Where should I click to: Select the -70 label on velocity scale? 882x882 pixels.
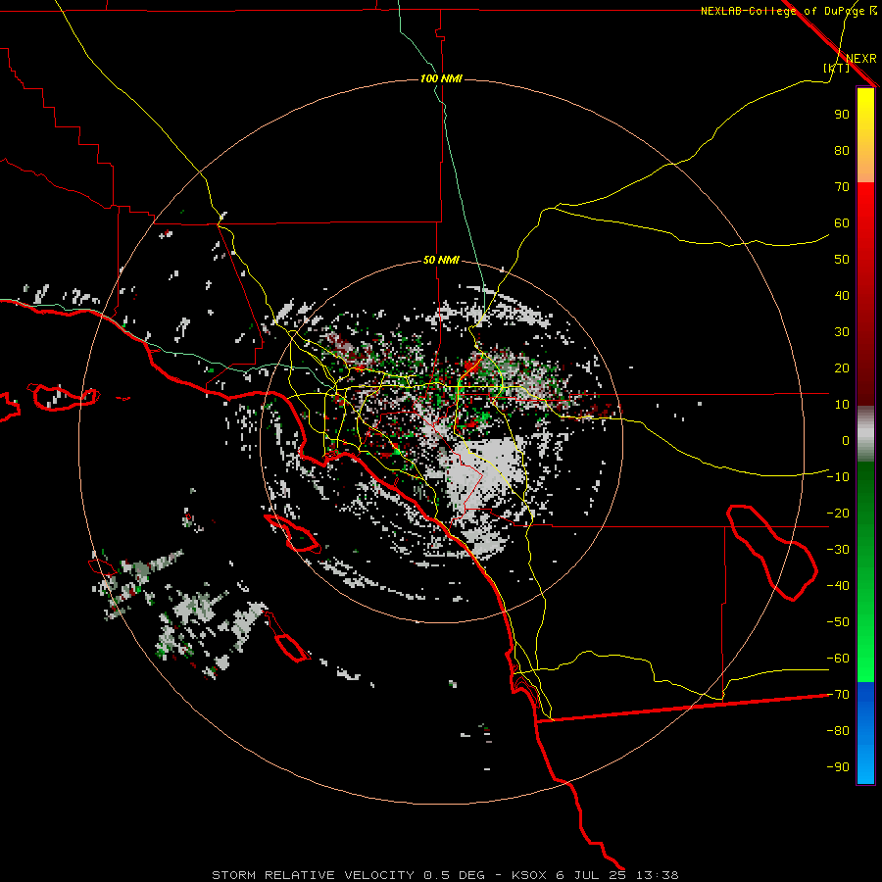838,695
